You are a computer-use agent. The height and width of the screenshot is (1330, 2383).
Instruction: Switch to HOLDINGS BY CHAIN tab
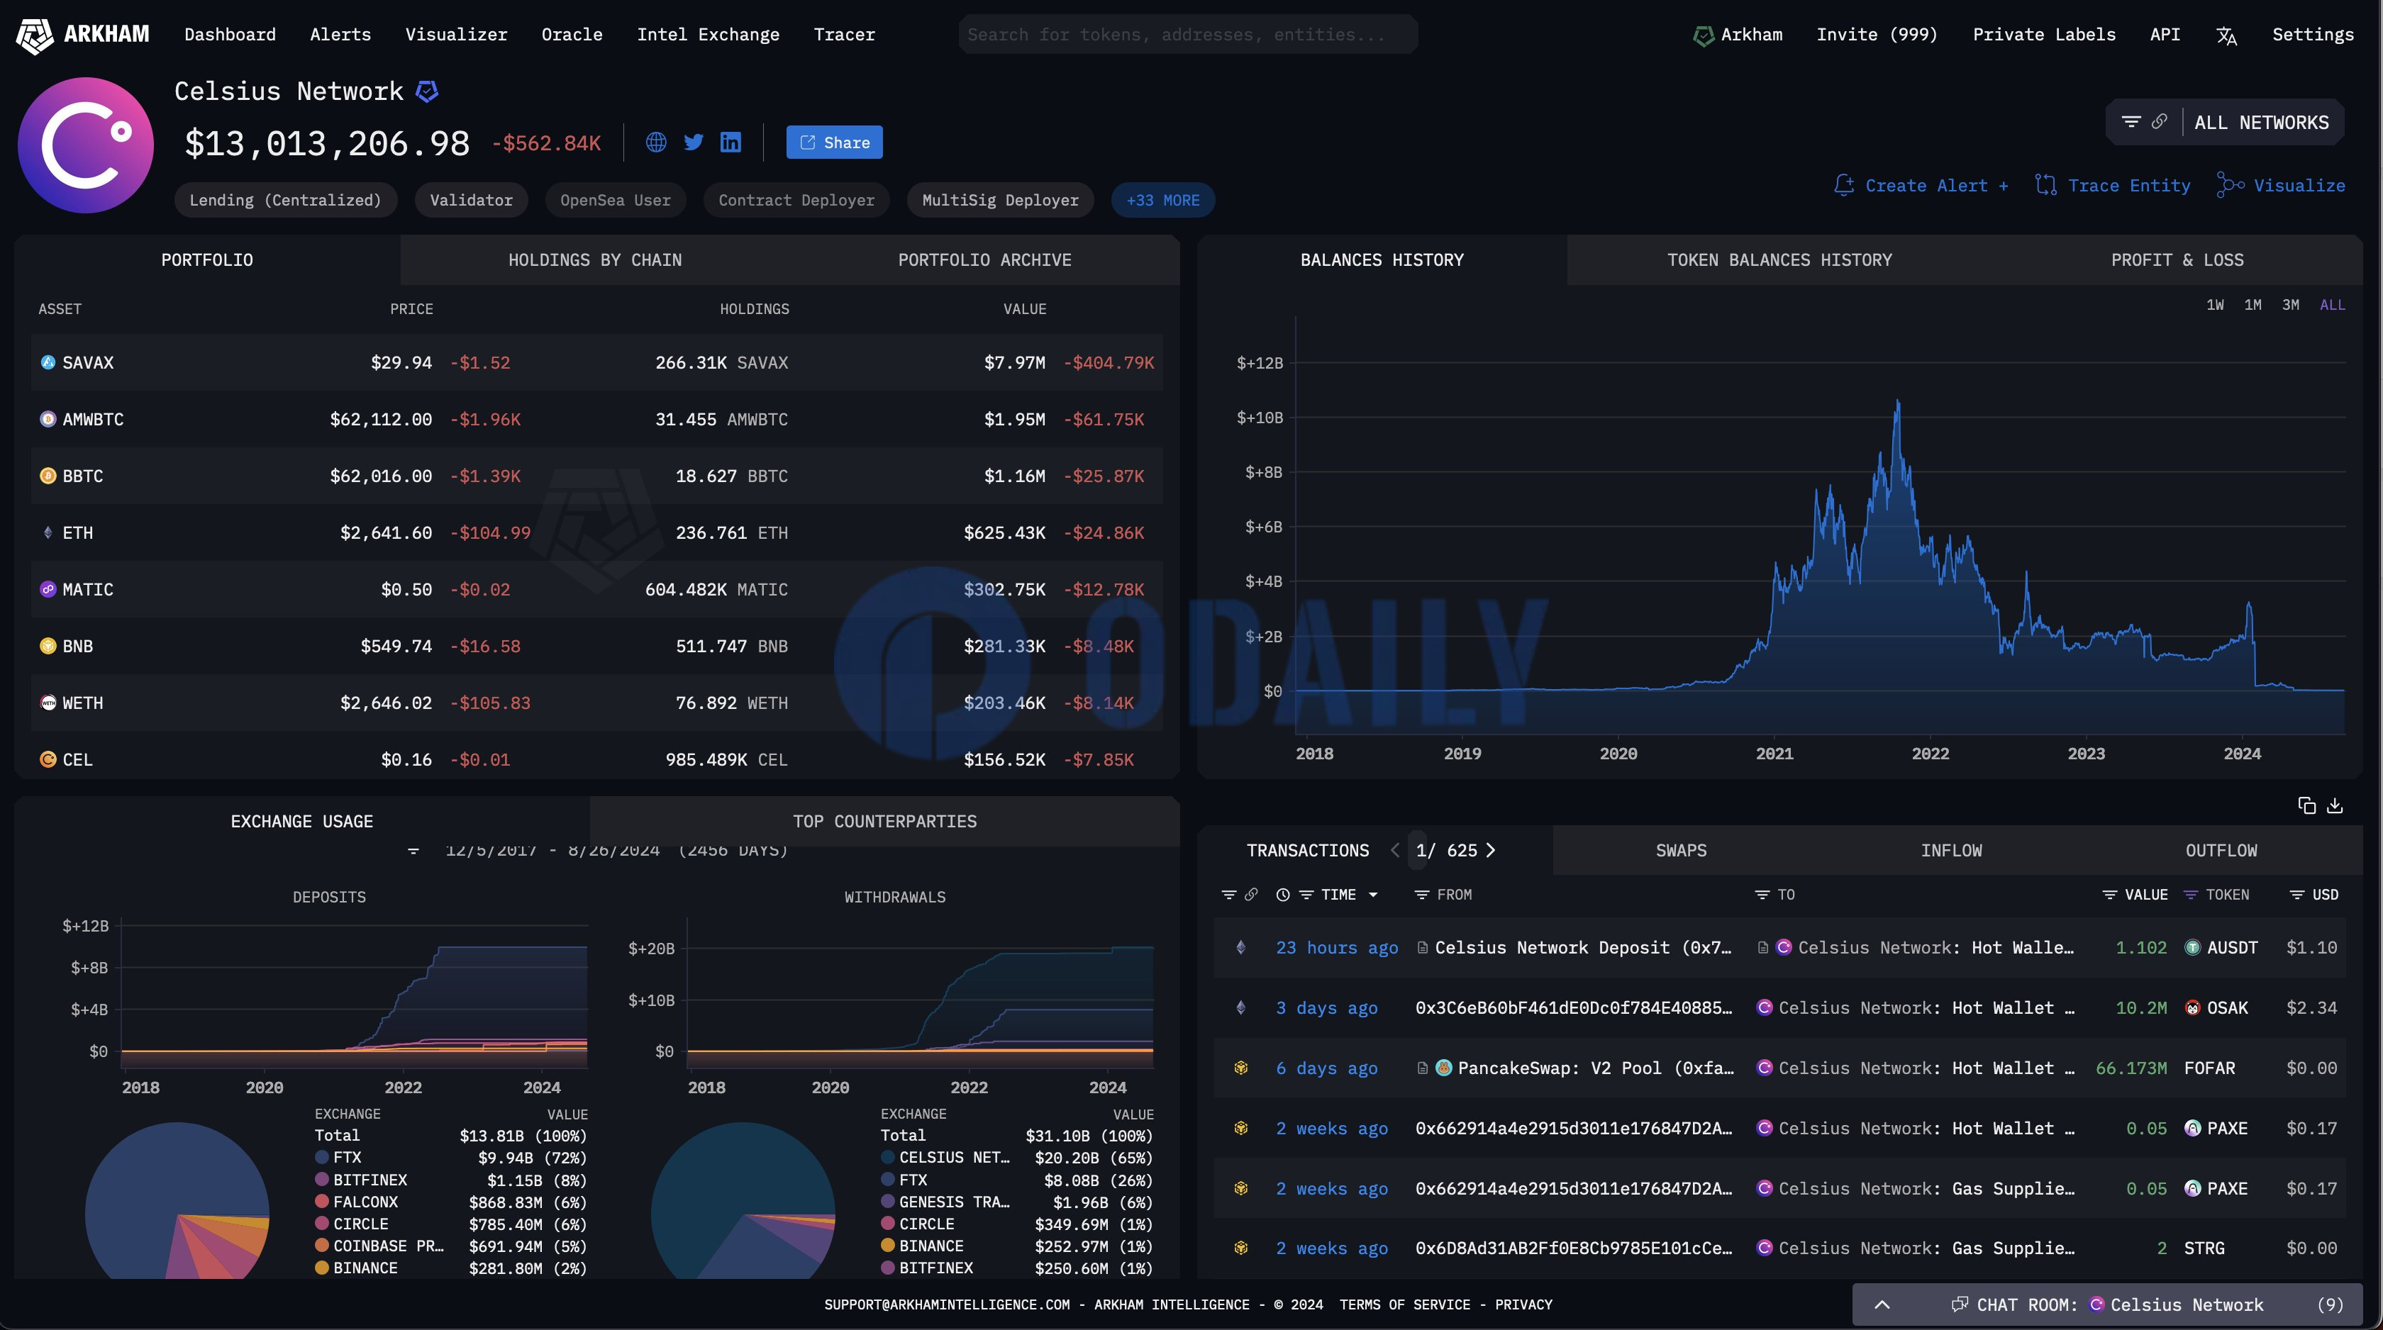tap(595, 260)
